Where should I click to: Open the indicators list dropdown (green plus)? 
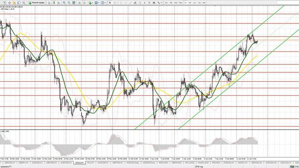pyautogui.click(x=91, y=3)
